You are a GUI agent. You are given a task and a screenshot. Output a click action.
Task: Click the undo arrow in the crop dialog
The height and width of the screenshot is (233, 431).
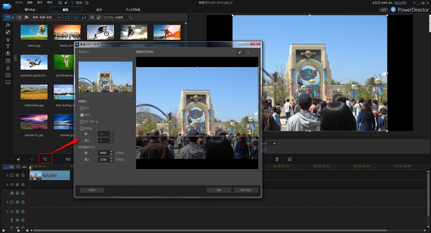click(240, 52)
